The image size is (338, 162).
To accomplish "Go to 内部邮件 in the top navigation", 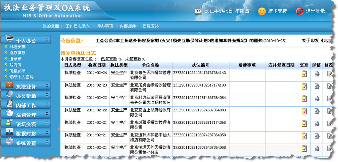I will pos(128,26).
